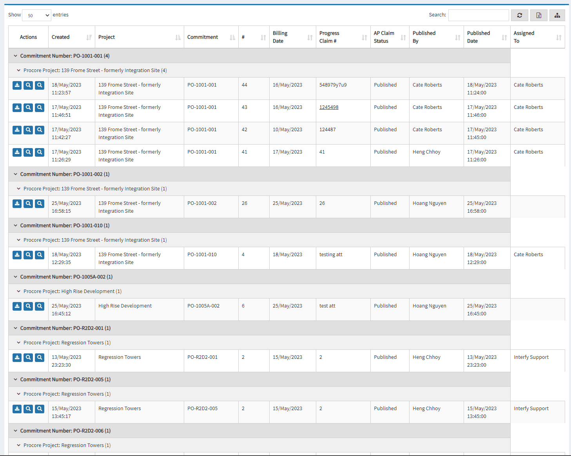Open the Show entries dropdown
This screenshot has height=456, width=571.
click(x=36, y=15)
